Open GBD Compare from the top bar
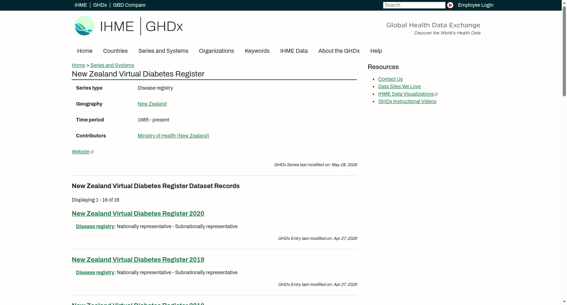This screenshot has width=567, height=305. [129, 5]
